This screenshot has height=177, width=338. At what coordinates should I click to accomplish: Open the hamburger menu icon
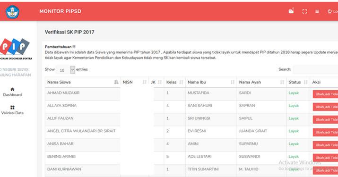point(317,11)
